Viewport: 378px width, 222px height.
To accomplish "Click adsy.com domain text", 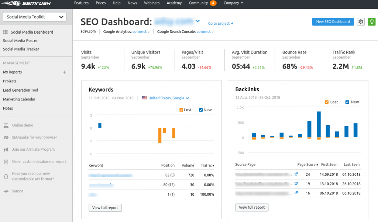I will click(x=88, y=31).
